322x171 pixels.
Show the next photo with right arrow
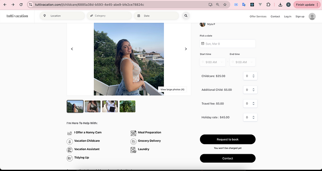(x=186, y=49)
